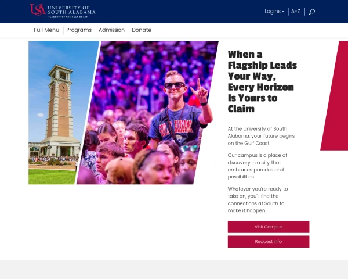Click the Flagship of the Gulf Coast tagline
Image resolution: width=348 pixels, height=279 pixels.
pos(68,17)
